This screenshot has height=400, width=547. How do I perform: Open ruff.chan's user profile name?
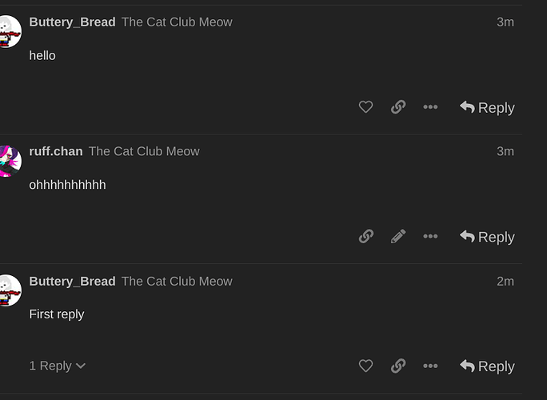(56, 151)
